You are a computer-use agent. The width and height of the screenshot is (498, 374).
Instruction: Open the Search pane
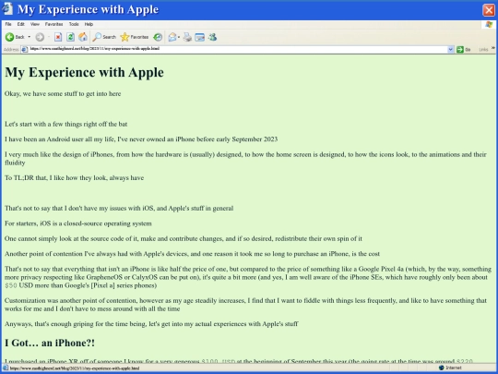point(104,37)
